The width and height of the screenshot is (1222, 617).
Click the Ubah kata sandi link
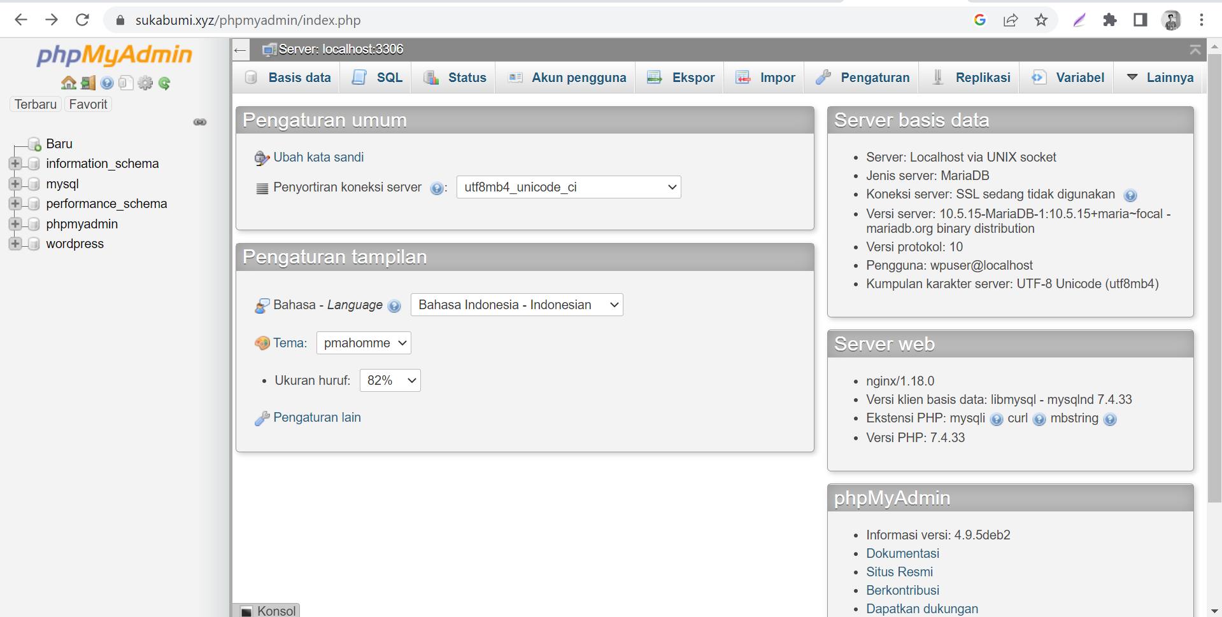coord(318,157)
